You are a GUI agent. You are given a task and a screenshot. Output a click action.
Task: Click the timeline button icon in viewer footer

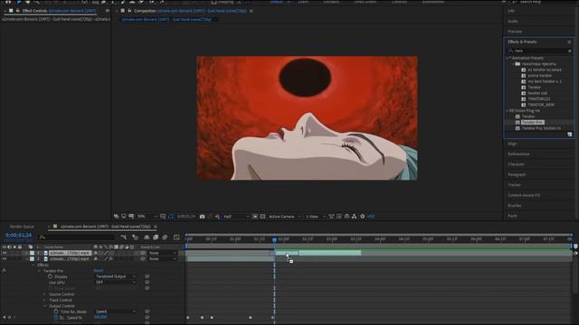pos(346,217)
